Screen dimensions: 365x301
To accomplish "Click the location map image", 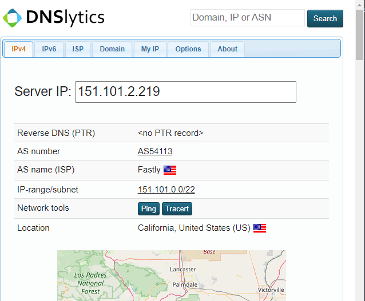I will click(x=172, y=275).
